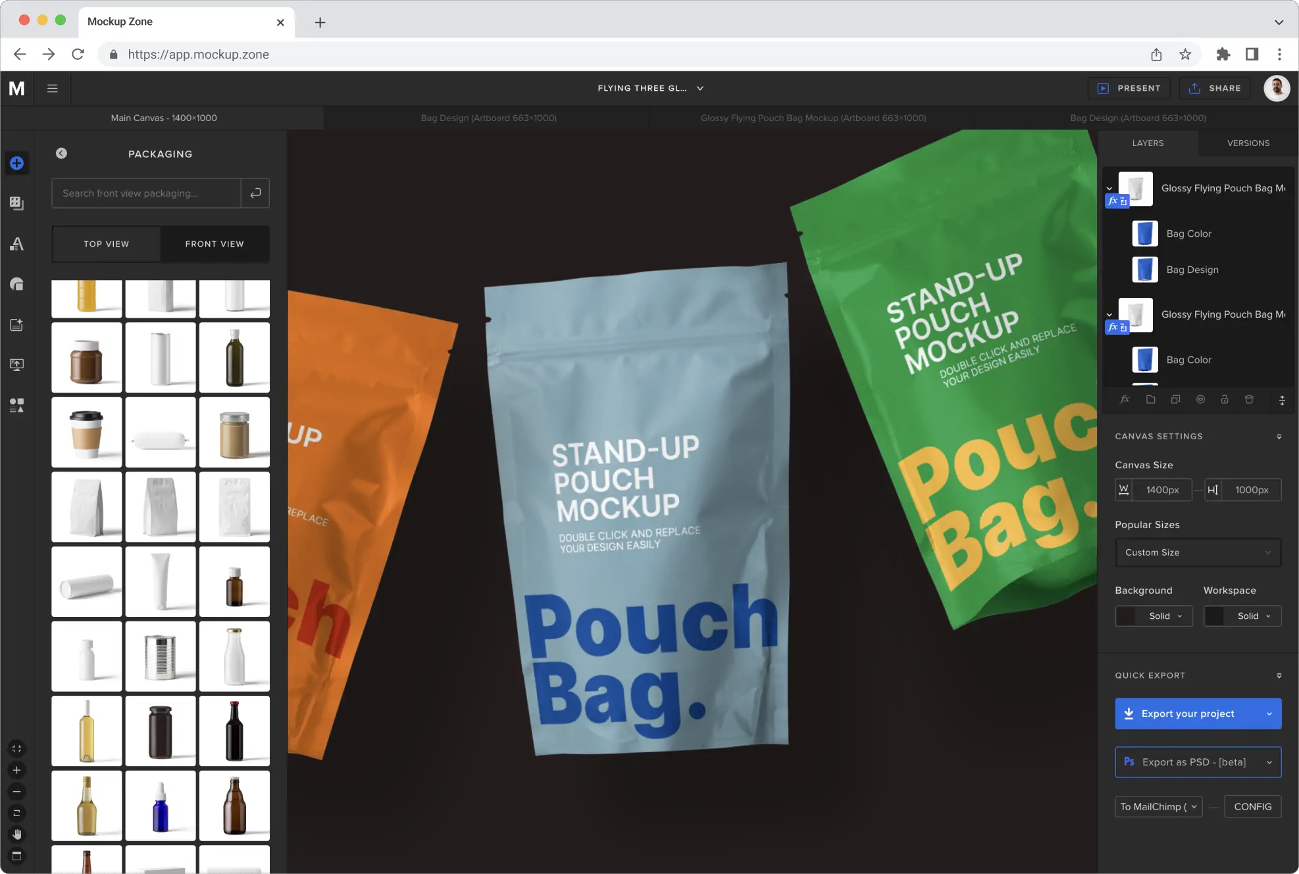Select the Shapes tool in the left sidebar
Screen dimensions: 1299x874
[x=16, y=283]
